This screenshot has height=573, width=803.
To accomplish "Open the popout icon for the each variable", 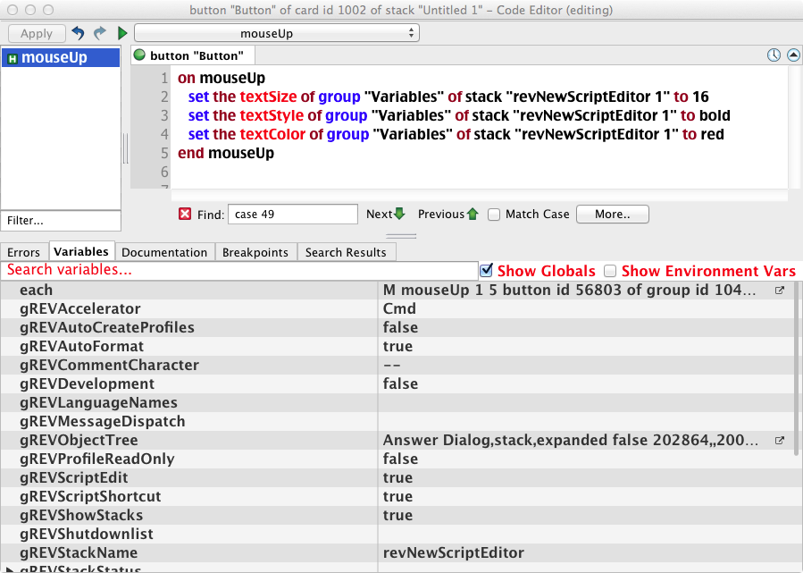I will (x=779, y=291).
